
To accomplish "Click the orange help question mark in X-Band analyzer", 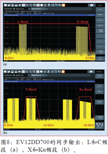I will (63, 72).
